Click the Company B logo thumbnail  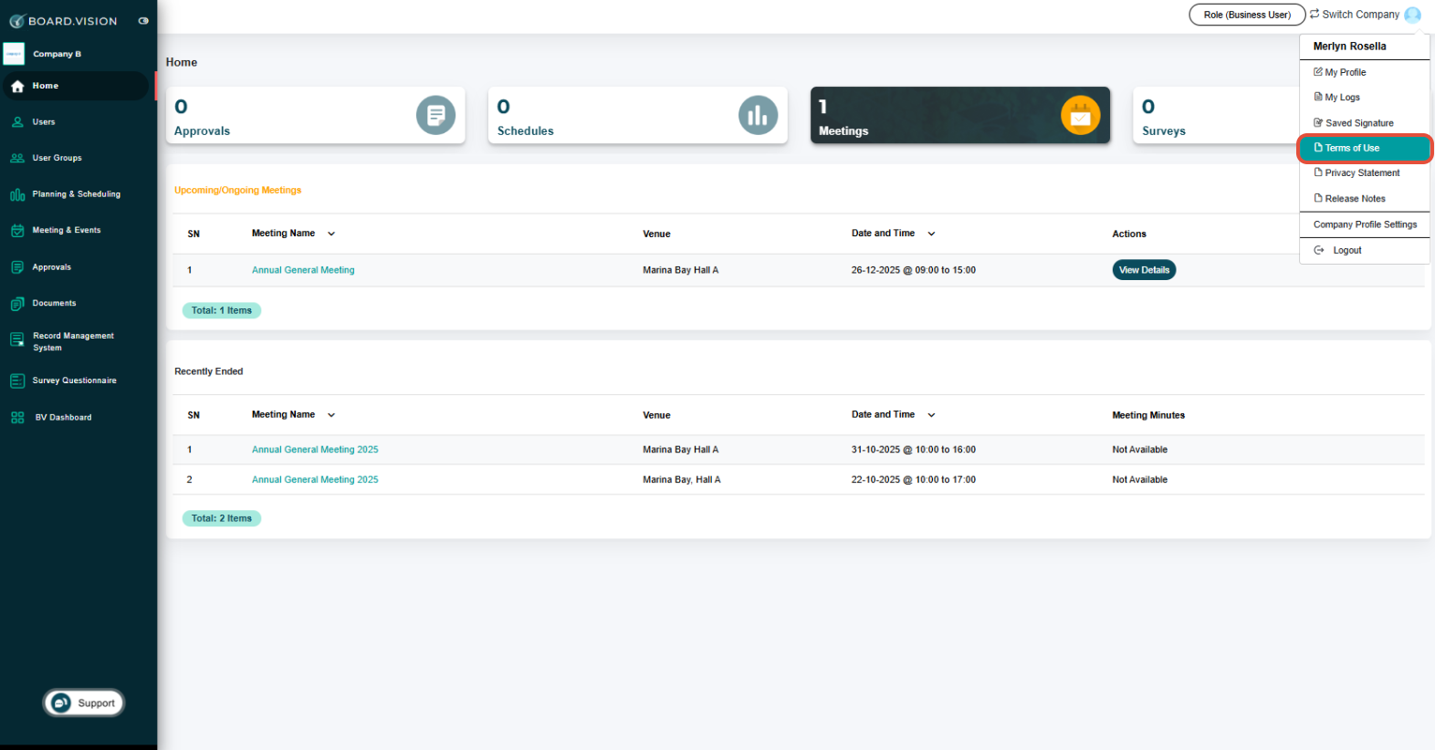[14, 54]
